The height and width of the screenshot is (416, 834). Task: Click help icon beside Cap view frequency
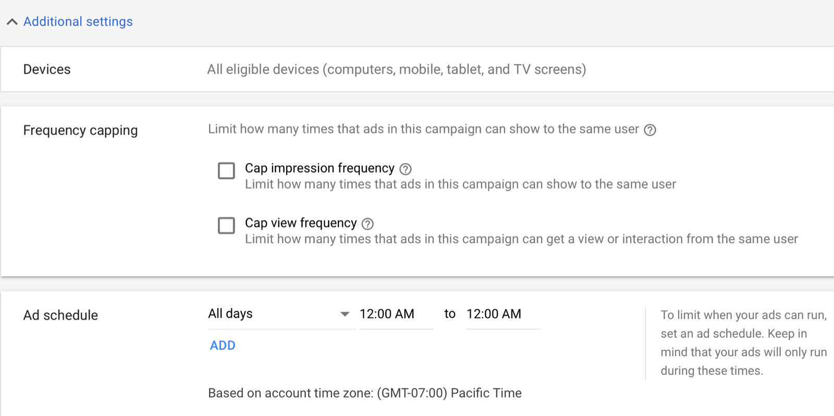(x=367, y=224)
